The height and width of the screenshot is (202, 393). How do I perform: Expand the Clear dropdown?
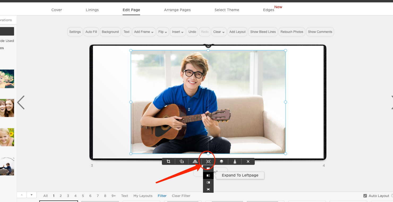pyautogui.click(x=219, y=32)
